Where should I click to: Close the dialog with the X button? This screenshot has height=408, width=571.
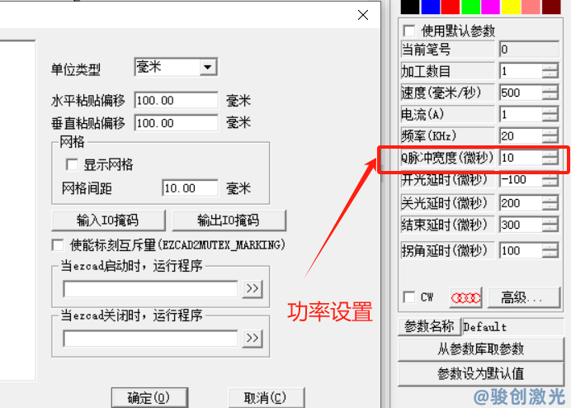[363, 15]
